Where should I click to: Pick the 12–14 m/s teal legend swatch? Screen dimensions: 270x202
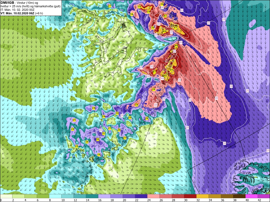tap(80, 196)
